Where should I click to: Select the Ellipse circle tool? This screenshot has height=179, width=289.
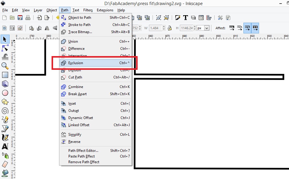tap(5, 93)
